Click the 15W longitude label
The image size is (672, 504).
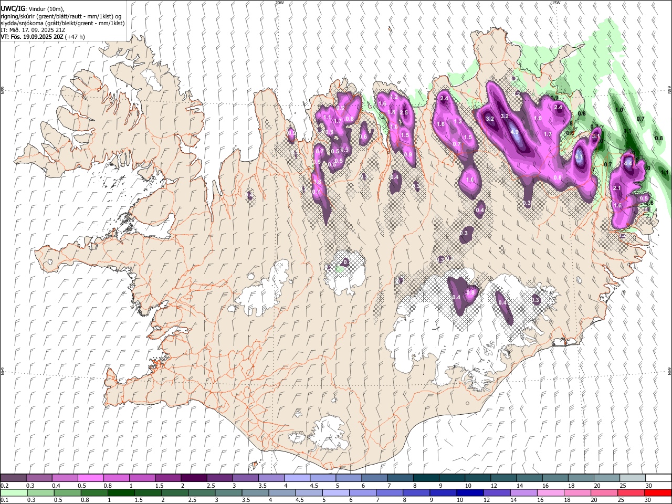tap(556, 3)
